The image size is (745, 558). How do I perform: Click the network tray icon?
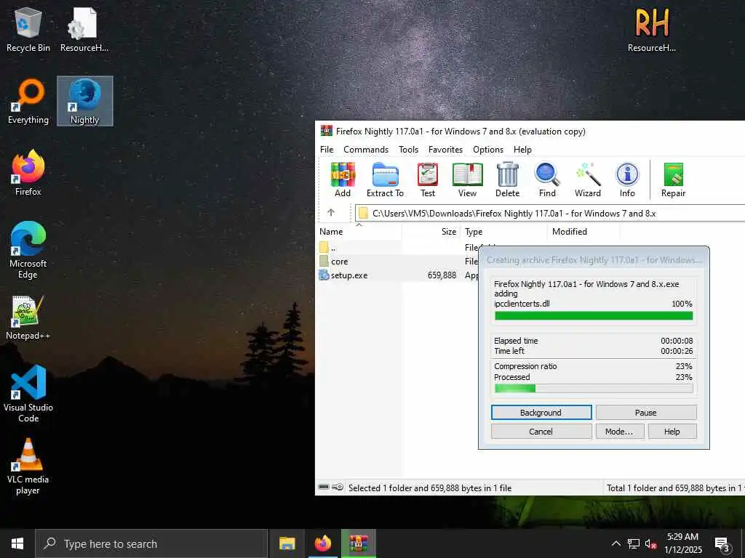(x=634, y=543)
